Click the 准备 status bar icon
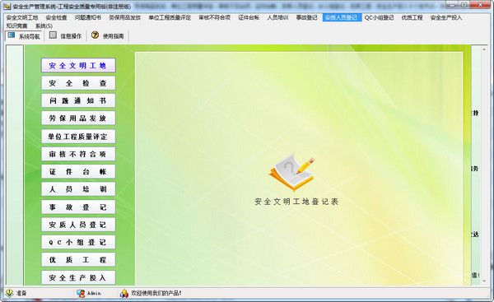Screen dimensions: 494x302 (9, 293)
